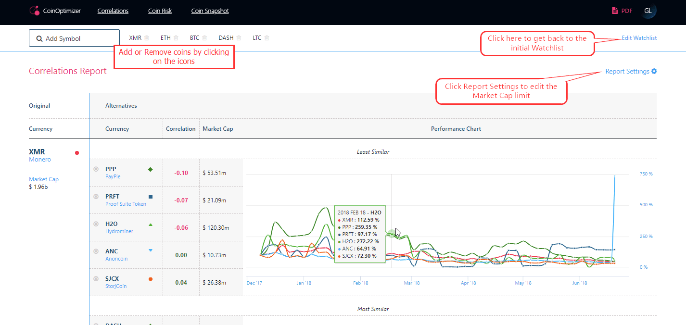Image resolution: width=686 pixels, height=325 pixels.
Task: Open Report Settings gear
Action: coord(654,72)
